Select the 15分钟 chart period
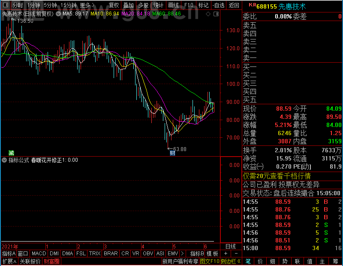 [x=69, y=5]
